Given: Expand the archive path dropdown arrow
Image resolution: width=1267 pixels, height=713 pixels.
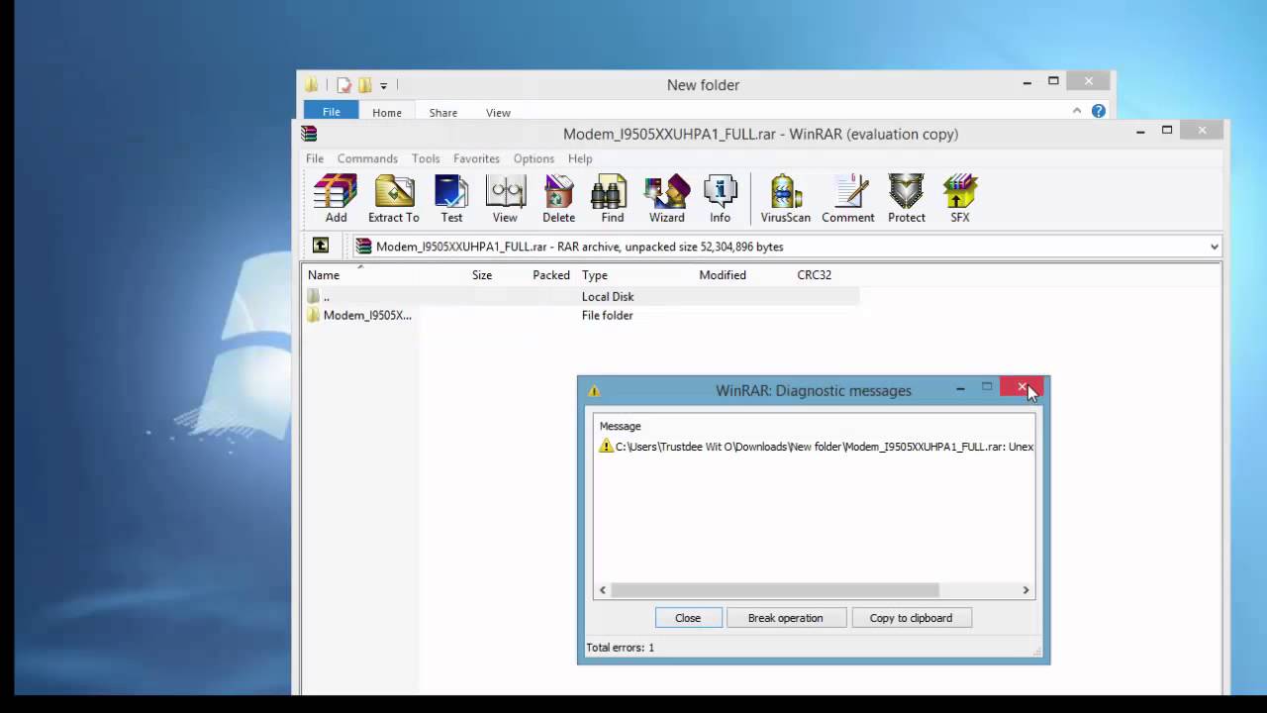Looking at the screenshot, I should coord(1215,247).
